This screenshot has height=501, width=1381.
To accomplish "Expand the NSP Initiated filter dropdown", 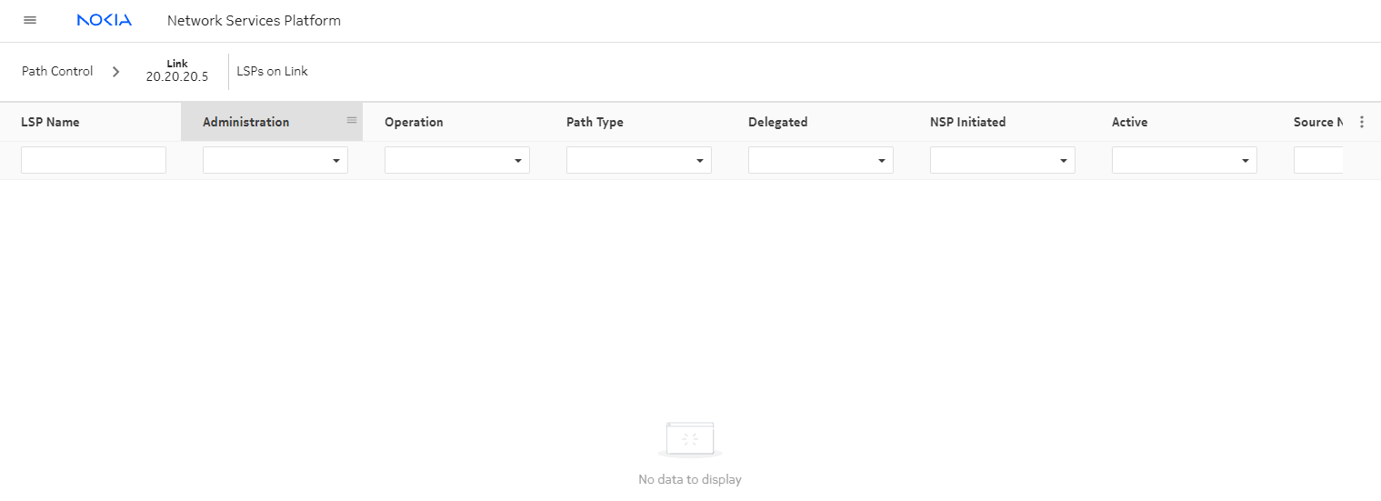I will pyautogui.click(x=1003, y=160).
